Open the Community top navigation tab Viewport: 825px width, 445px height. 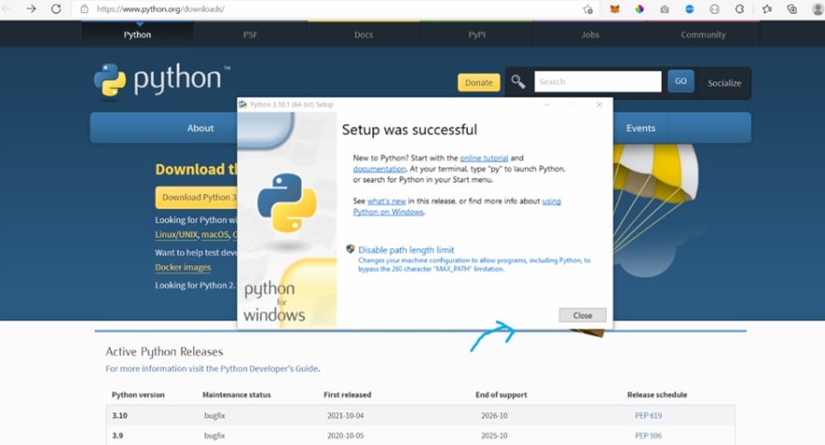703,35
